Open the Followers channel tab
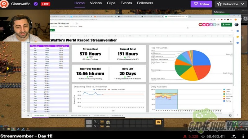This screenshot has height=139, width=248. point(145,3)
